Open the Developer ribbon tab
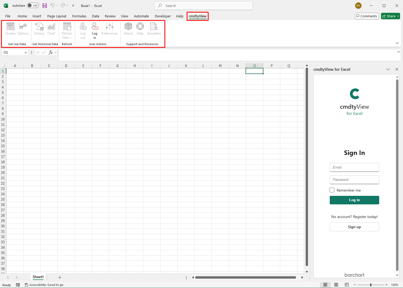403x288 pixels. (x=163, y=16)
